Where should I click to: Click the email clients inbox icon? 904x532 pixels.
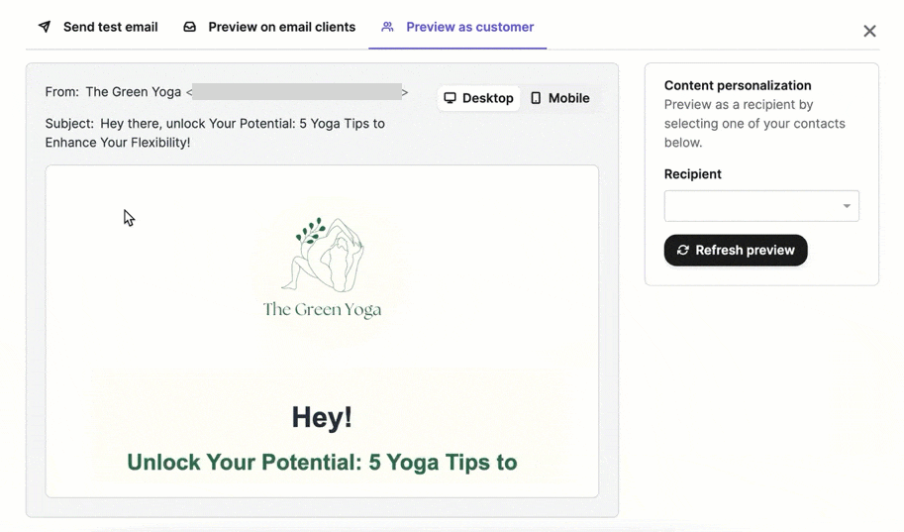[190, 27]
